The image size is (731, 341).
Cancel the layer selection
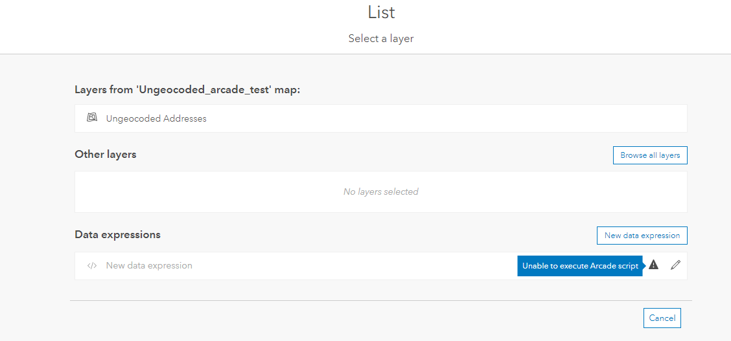point(662,318)
